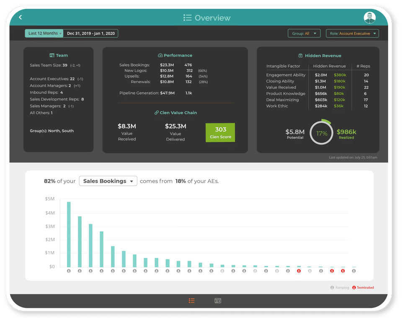Click the Terminated legend icon
Image resolution: width=402 pixels, height=321 pixels.
[x=354, y=288]
